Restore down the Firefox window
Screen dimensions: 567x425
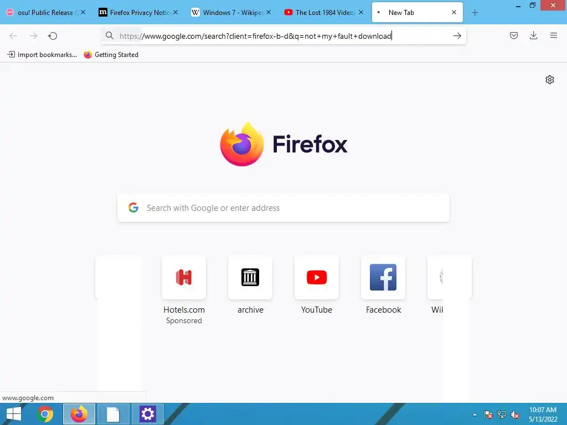click(x=533, y=6)
